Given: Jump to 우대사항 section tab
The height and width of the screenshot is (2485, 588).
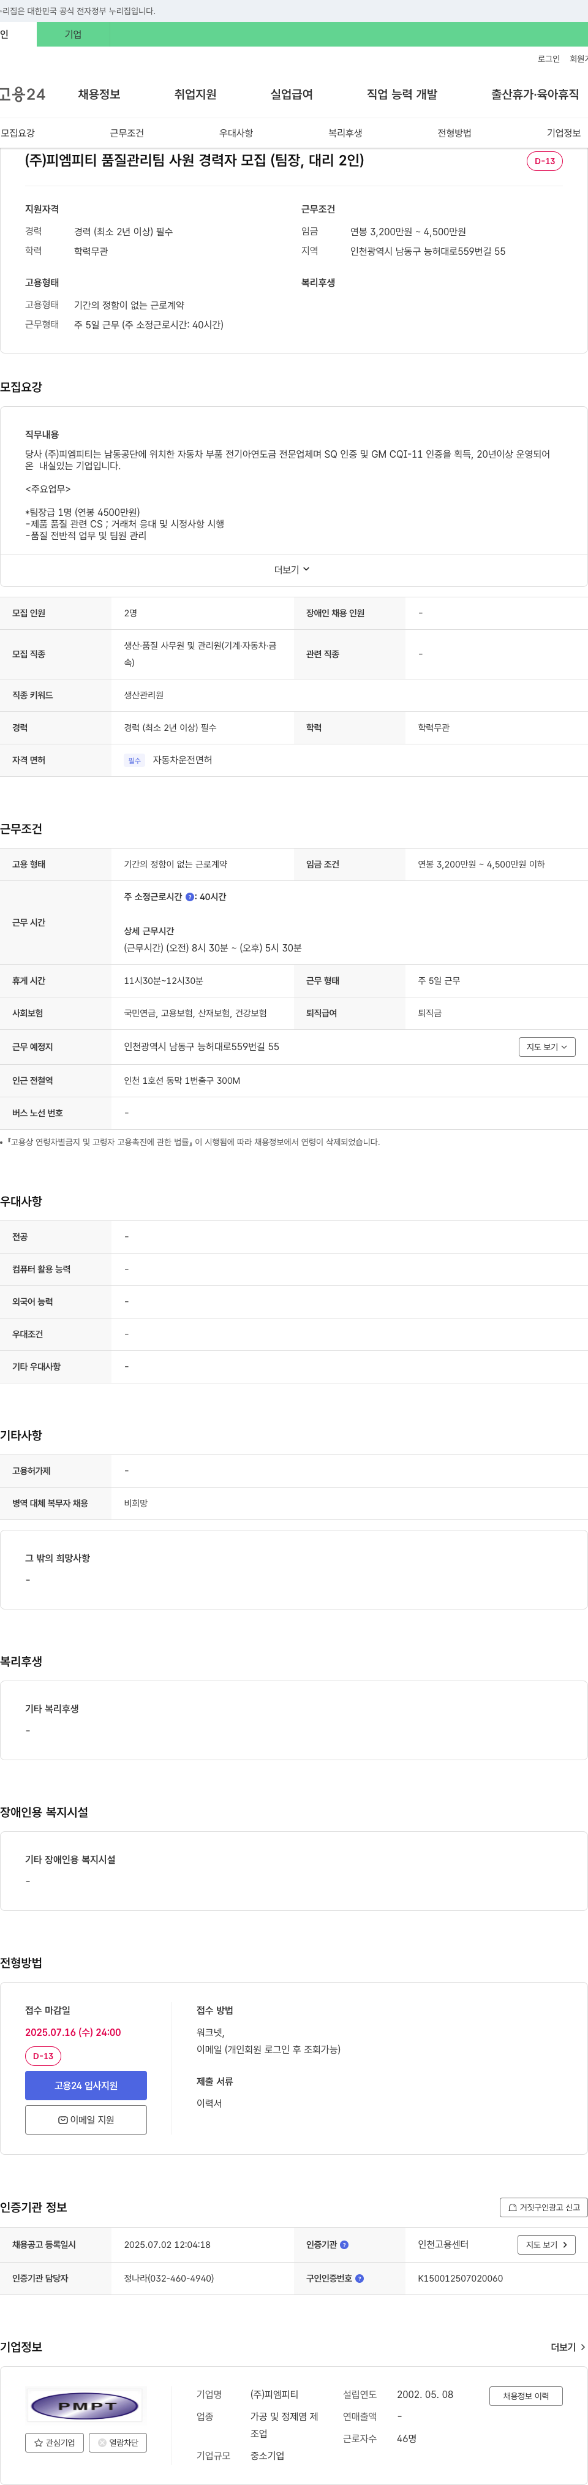Looking at the screenshot, I should point(236,133).
